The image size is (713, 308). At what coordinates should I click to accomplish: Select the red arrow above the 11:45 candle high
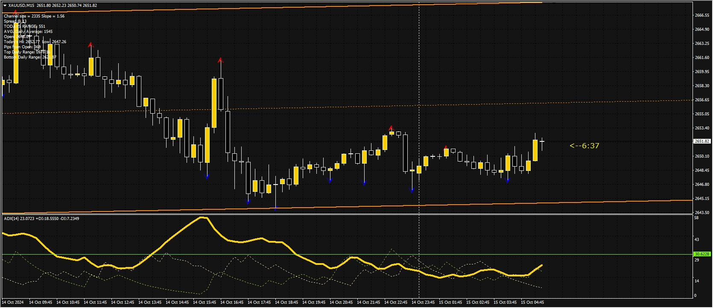(x=91, y=44)
